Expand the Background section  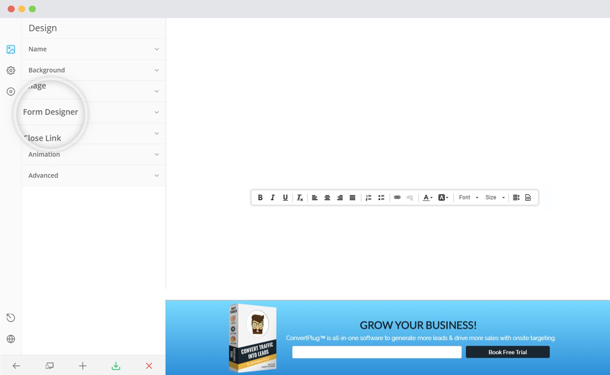point(94,70)
